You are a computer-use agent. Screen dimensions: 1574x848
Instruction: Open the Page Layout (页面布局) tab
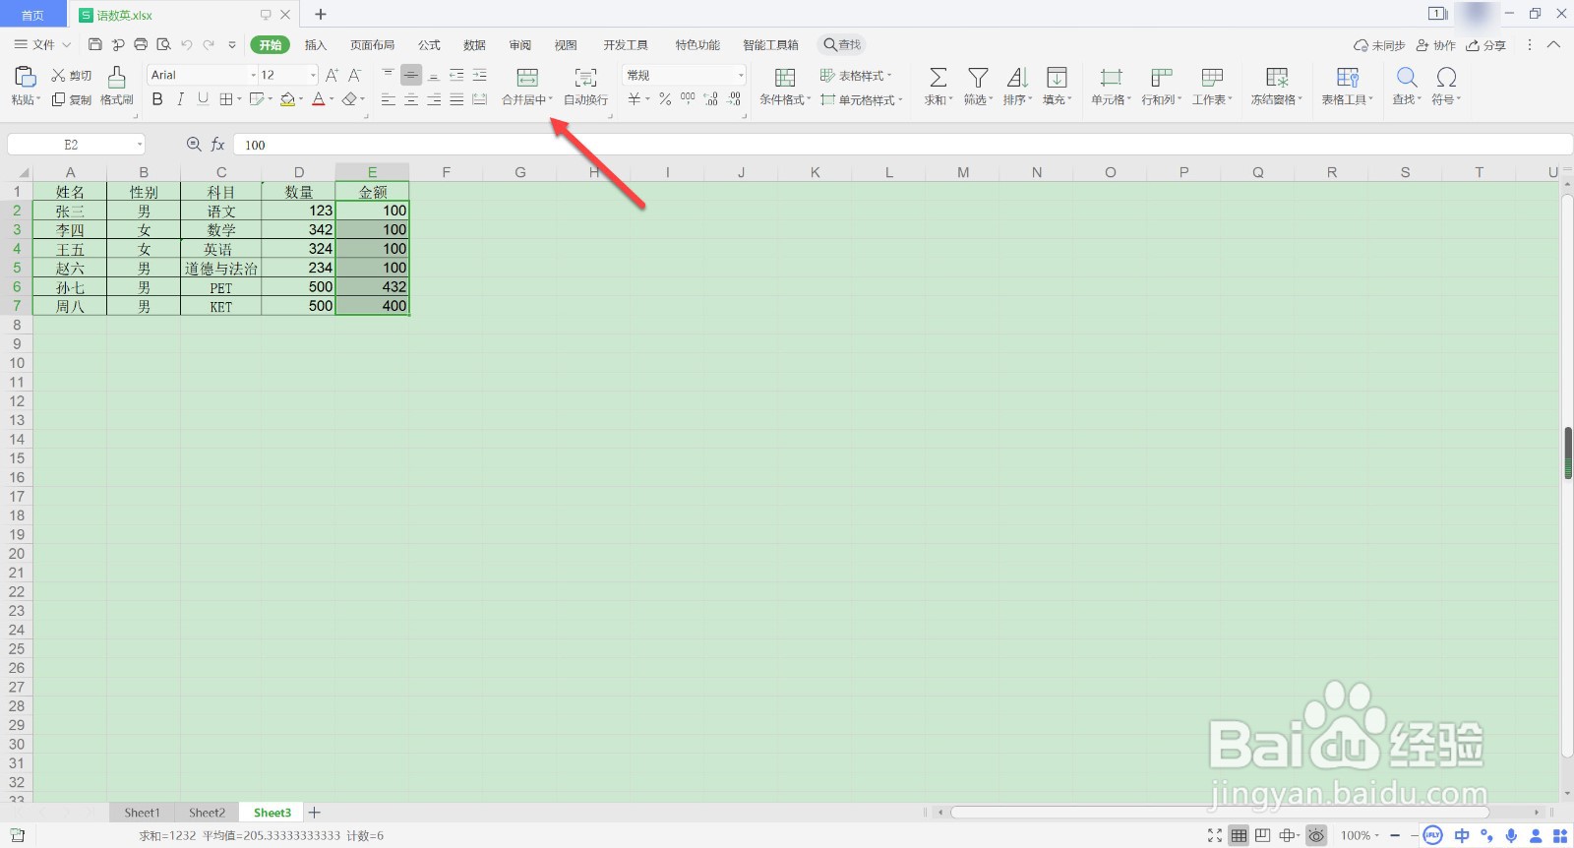(x=372, y=45)
